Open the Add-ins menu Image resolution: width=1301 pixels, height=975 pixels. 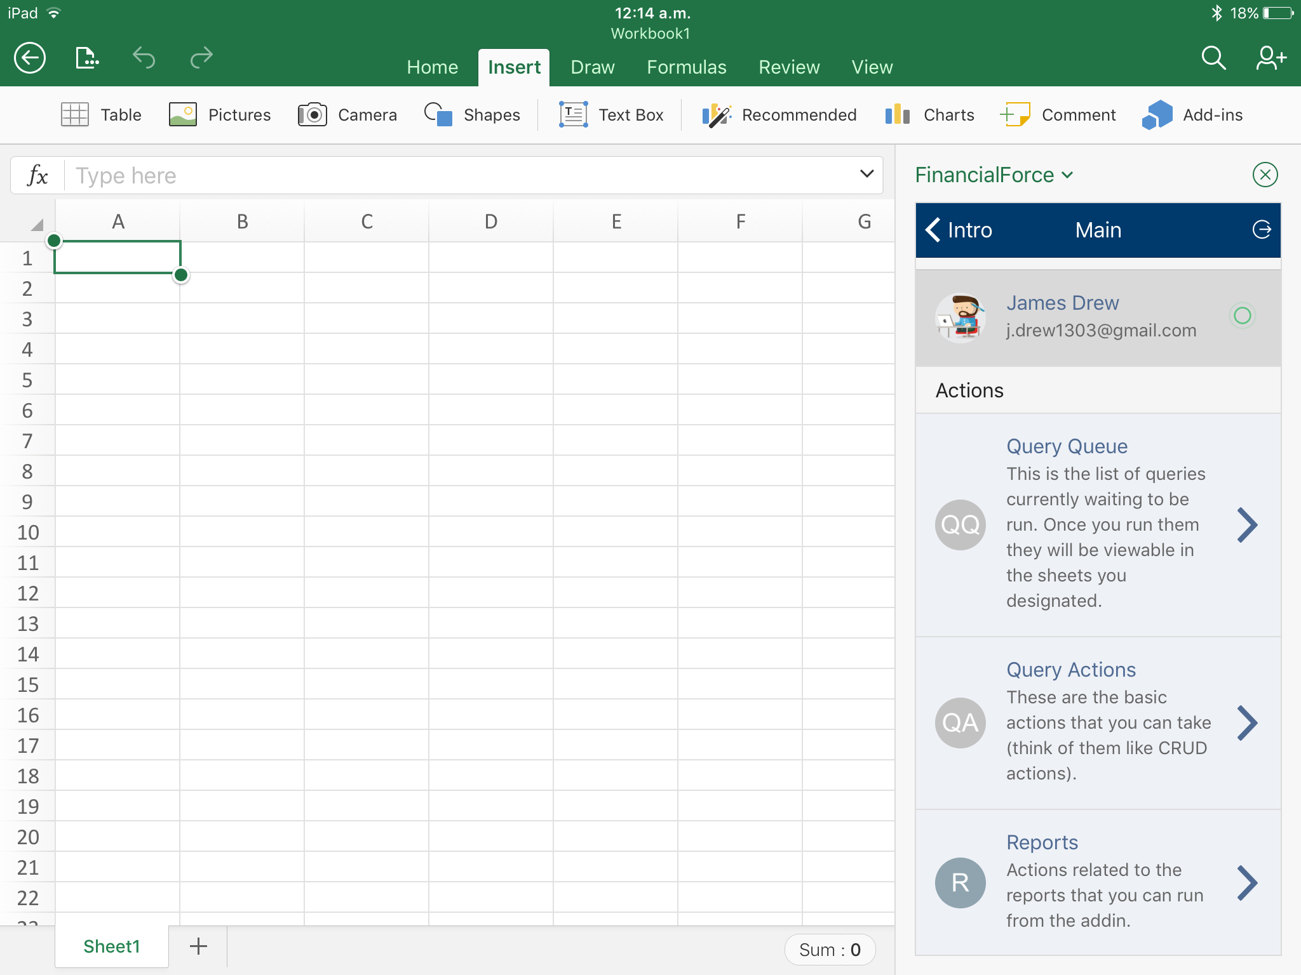click(x=1192, y=115)
